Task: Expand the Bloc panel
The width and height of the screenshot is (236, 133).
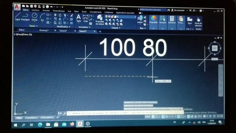Action: click(x=143, y=28)
